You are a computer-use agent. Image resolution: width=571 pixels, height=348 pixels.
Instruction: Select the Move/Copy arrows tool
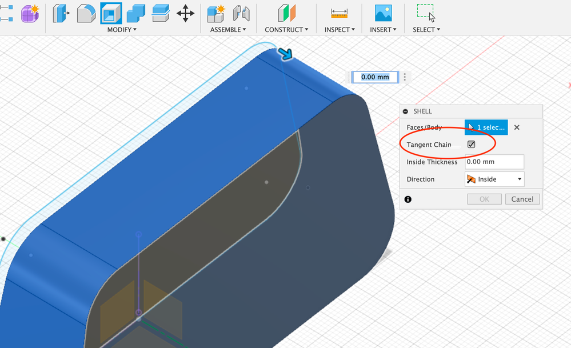pos(185,14)
